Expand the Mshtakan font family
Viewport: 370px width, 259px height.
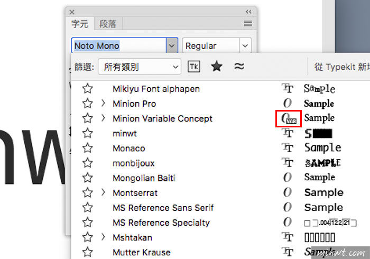click(x=103, y=237)
